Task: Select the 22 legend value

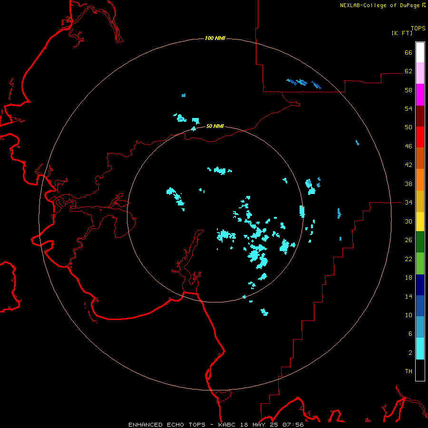Action: tap(409, 259)
